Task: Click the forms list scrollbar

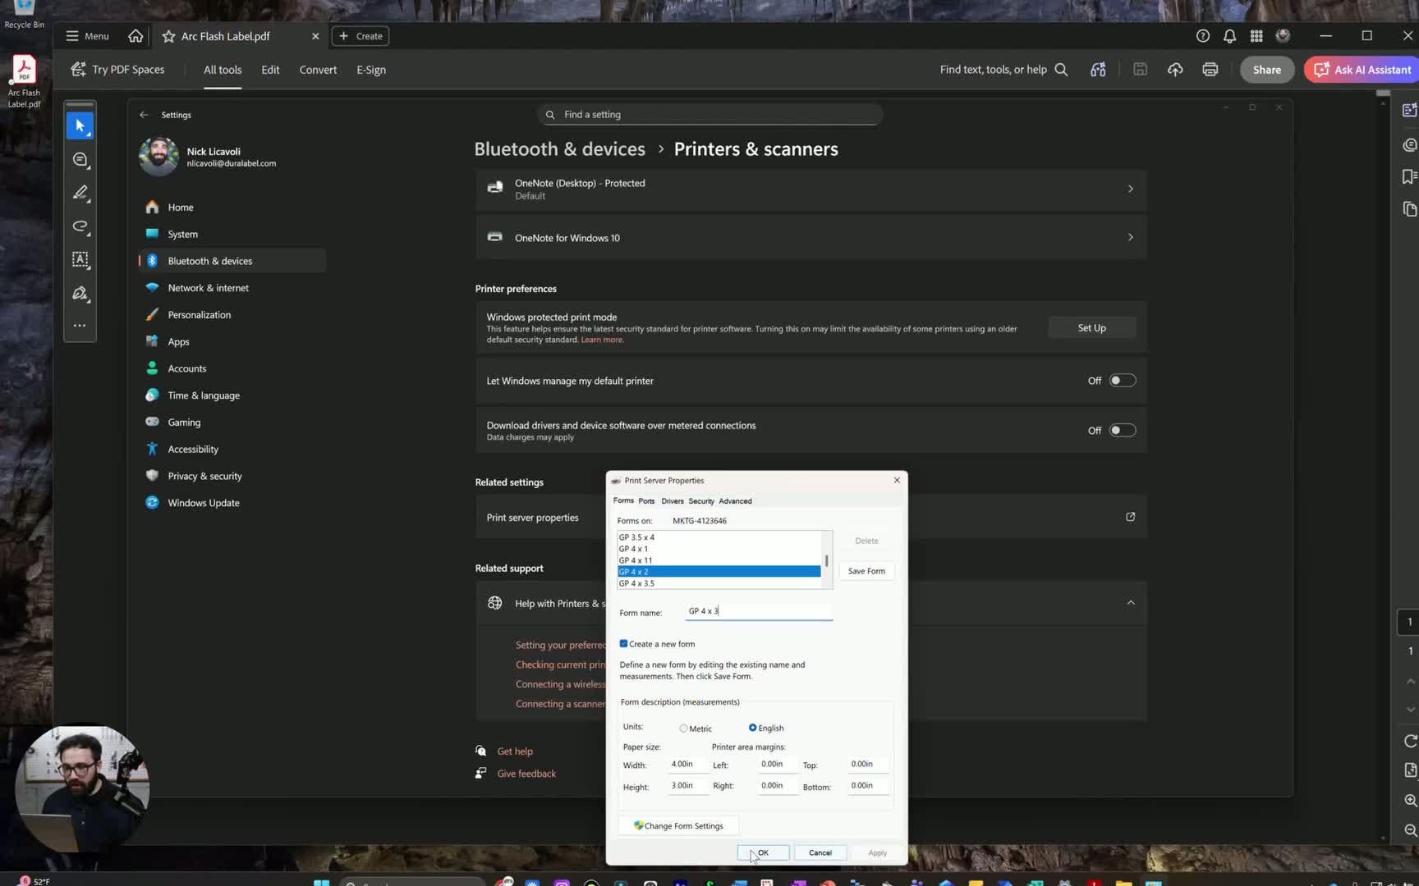Action: pyautogui.click(x=827, y=560)
